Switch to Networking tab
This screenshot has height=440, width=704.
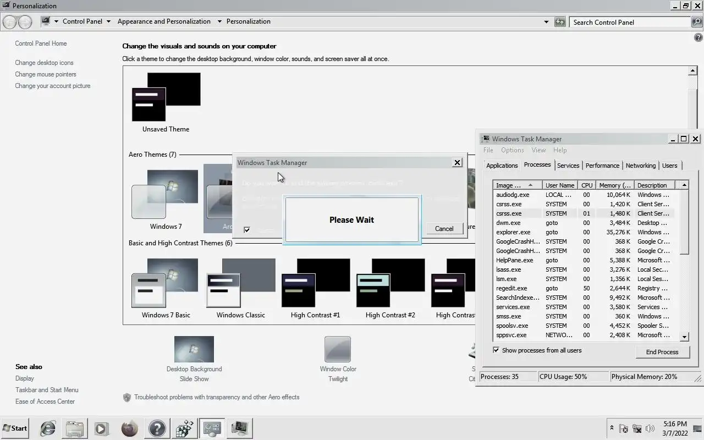[x=641, y=166]
